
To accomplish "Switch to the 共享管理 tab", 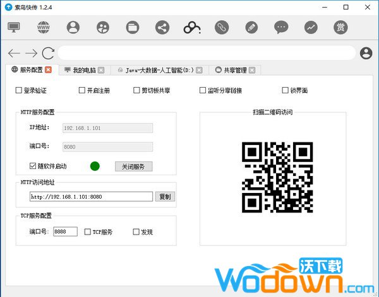I will [x=231, y=70].
